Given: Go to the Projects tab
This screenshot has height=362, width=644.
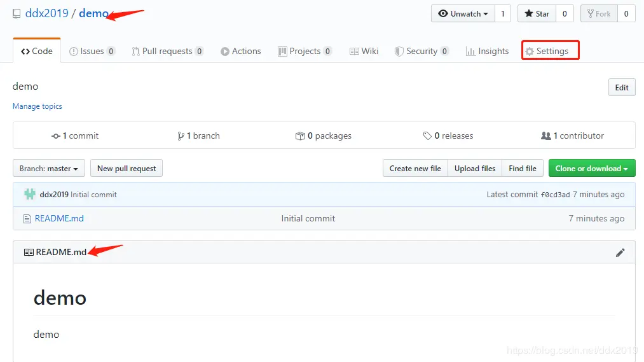Looking at the screenshot, I should [305, 51].
